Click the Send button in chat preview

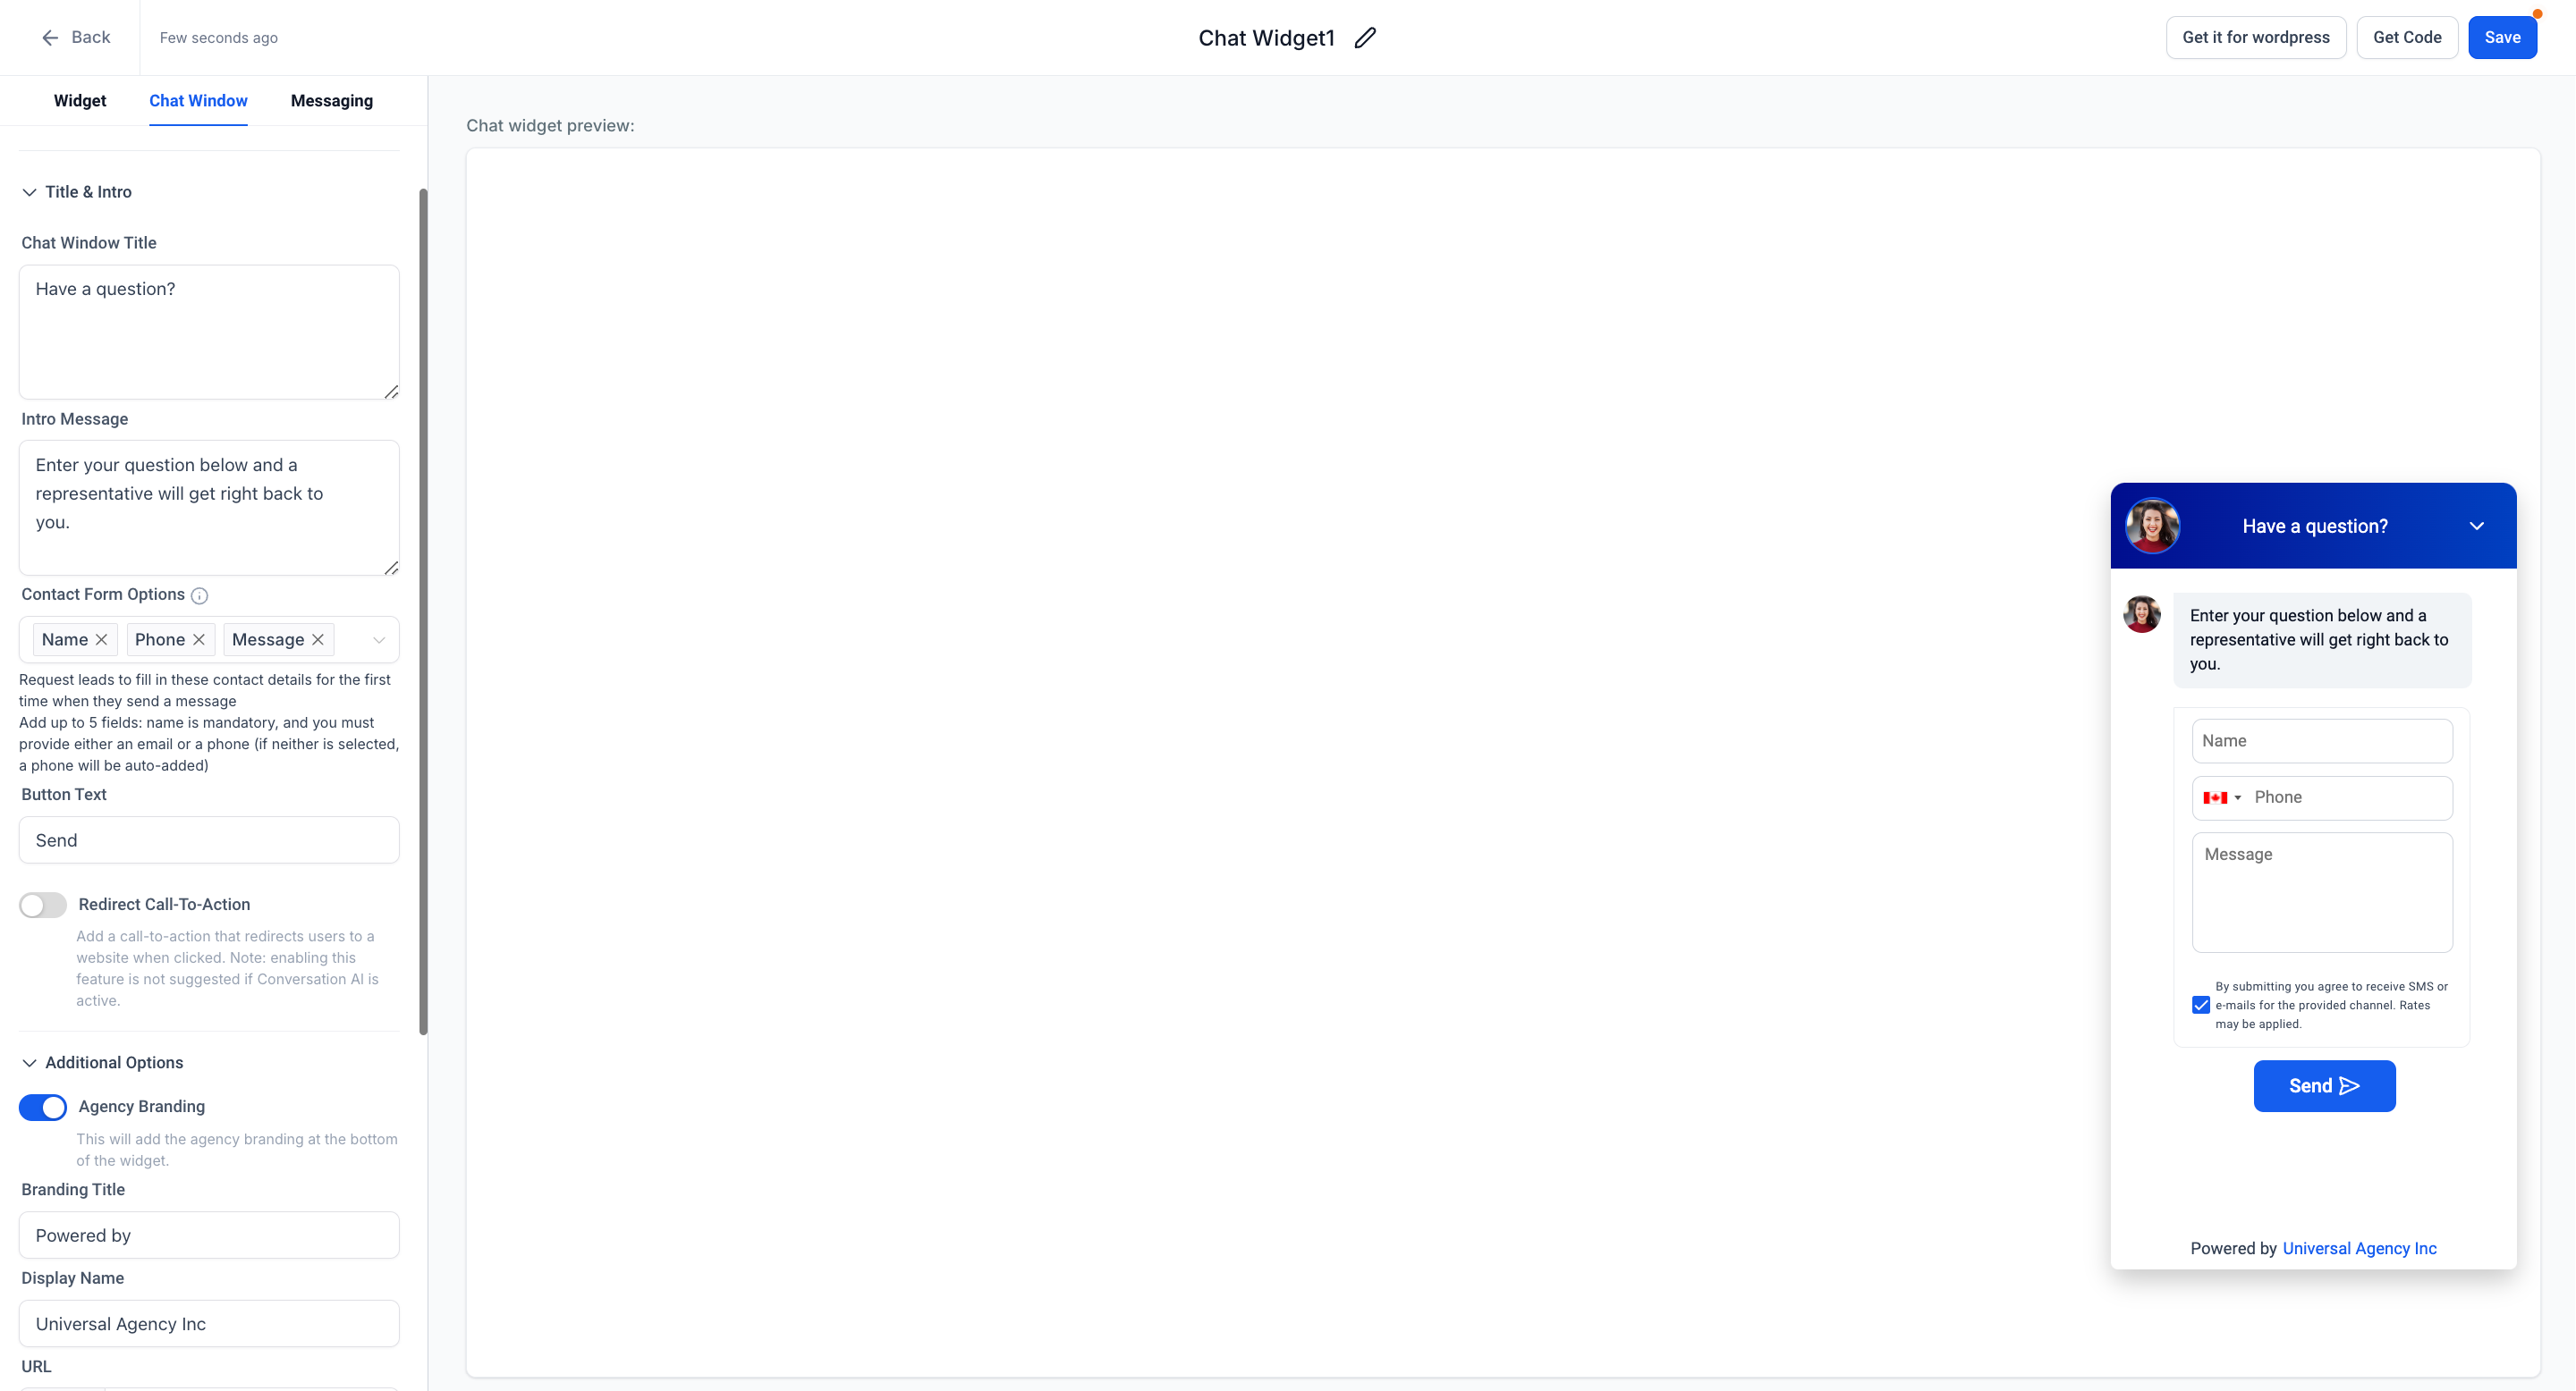click(2323, 1085)
